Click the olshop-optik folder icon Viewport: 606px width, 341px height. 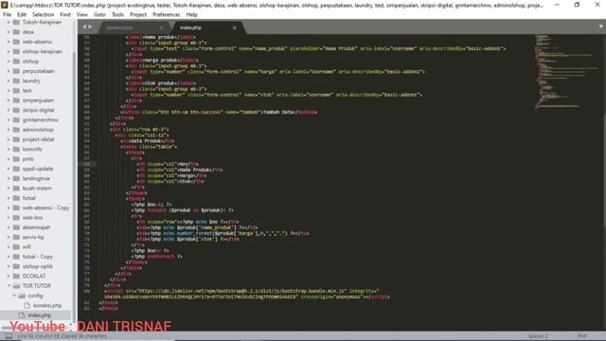16,266
